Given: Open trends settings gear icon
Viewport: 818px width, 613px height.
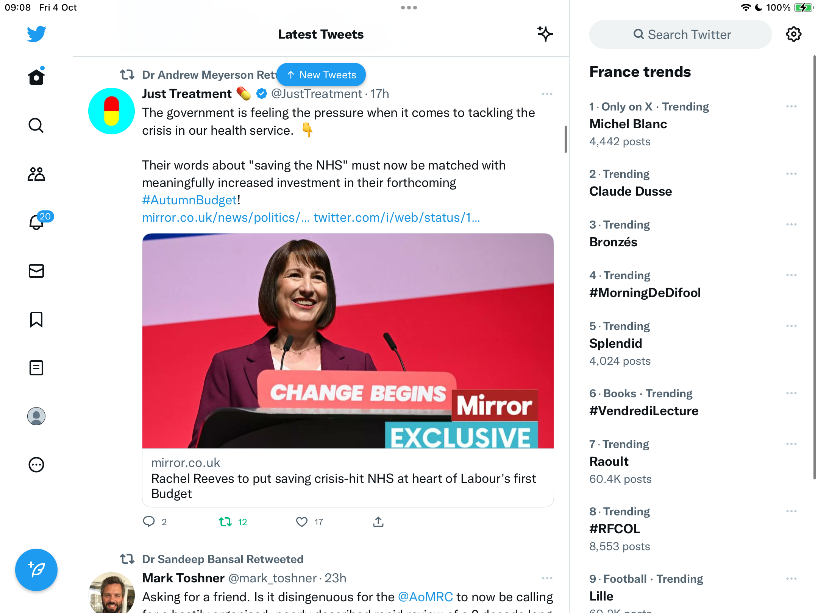Looking at the screenshot, I should coord(793,34).
